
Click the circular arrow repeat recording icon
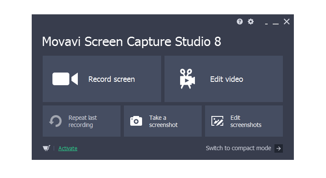55,121
